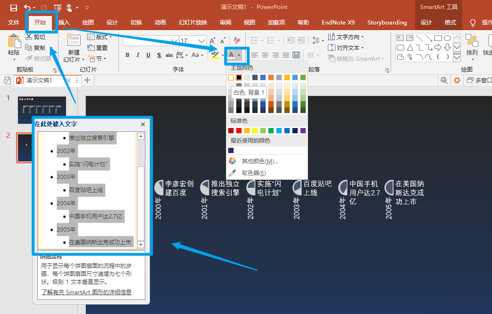Open the AV character spacing dropdown
Viewport: 492px width, 314px height.
tap(182, 55)
